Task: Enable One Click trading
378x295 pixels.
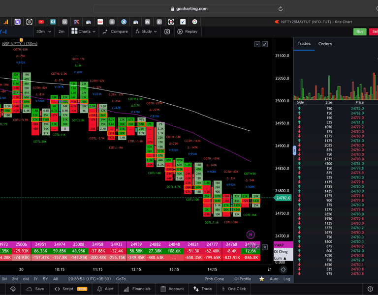Action: coord(234,289)
